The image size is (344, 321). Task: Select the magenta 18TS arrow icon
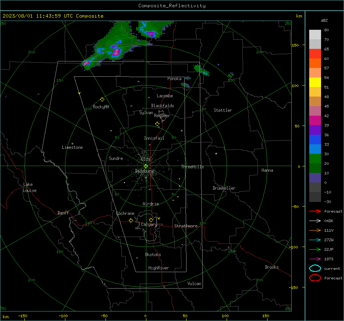315,259
